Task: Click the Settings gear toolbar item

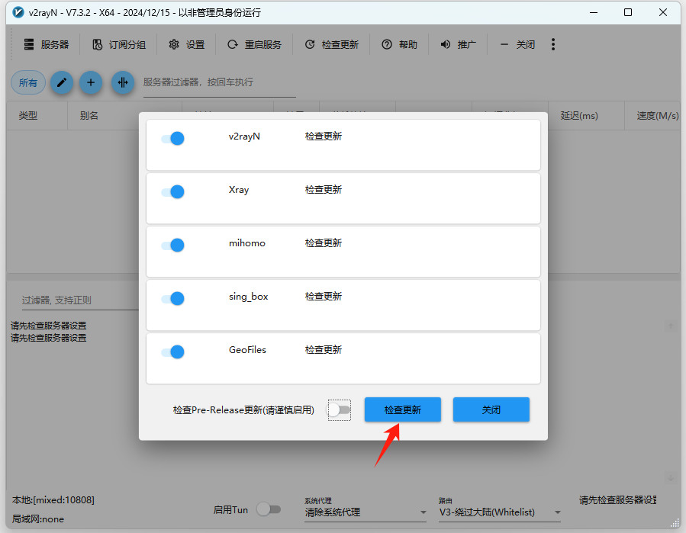Action: (187, 45)
